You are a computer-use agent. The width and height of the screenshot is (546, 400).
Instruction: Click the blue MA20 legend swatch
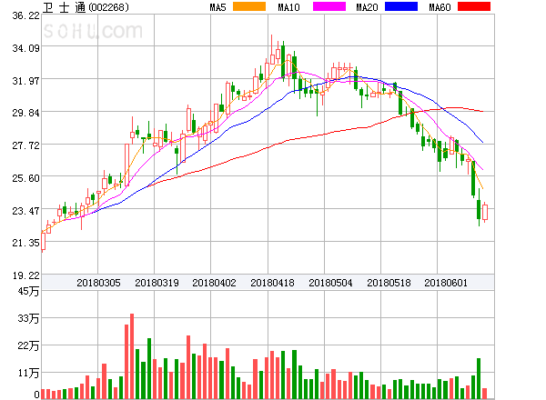(x=401, y=6)
